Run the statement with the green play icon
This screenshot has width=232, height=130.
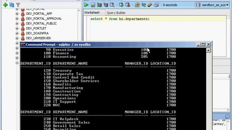click(x=86, y=5)
